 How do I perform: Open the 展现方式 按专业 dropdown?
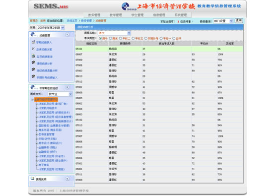(x=60, y=94)
